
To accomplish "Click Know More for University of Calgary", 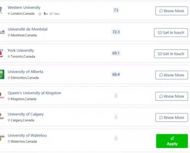I will click(x=172, y=117).
